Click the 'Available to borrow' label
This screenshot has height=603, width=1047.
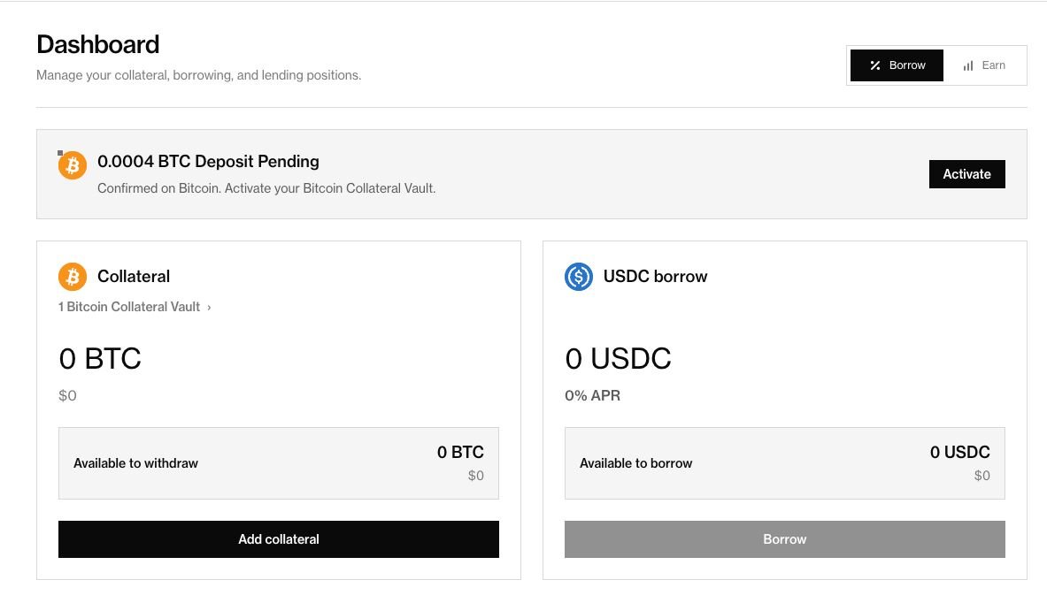click(x=635, y=463)
